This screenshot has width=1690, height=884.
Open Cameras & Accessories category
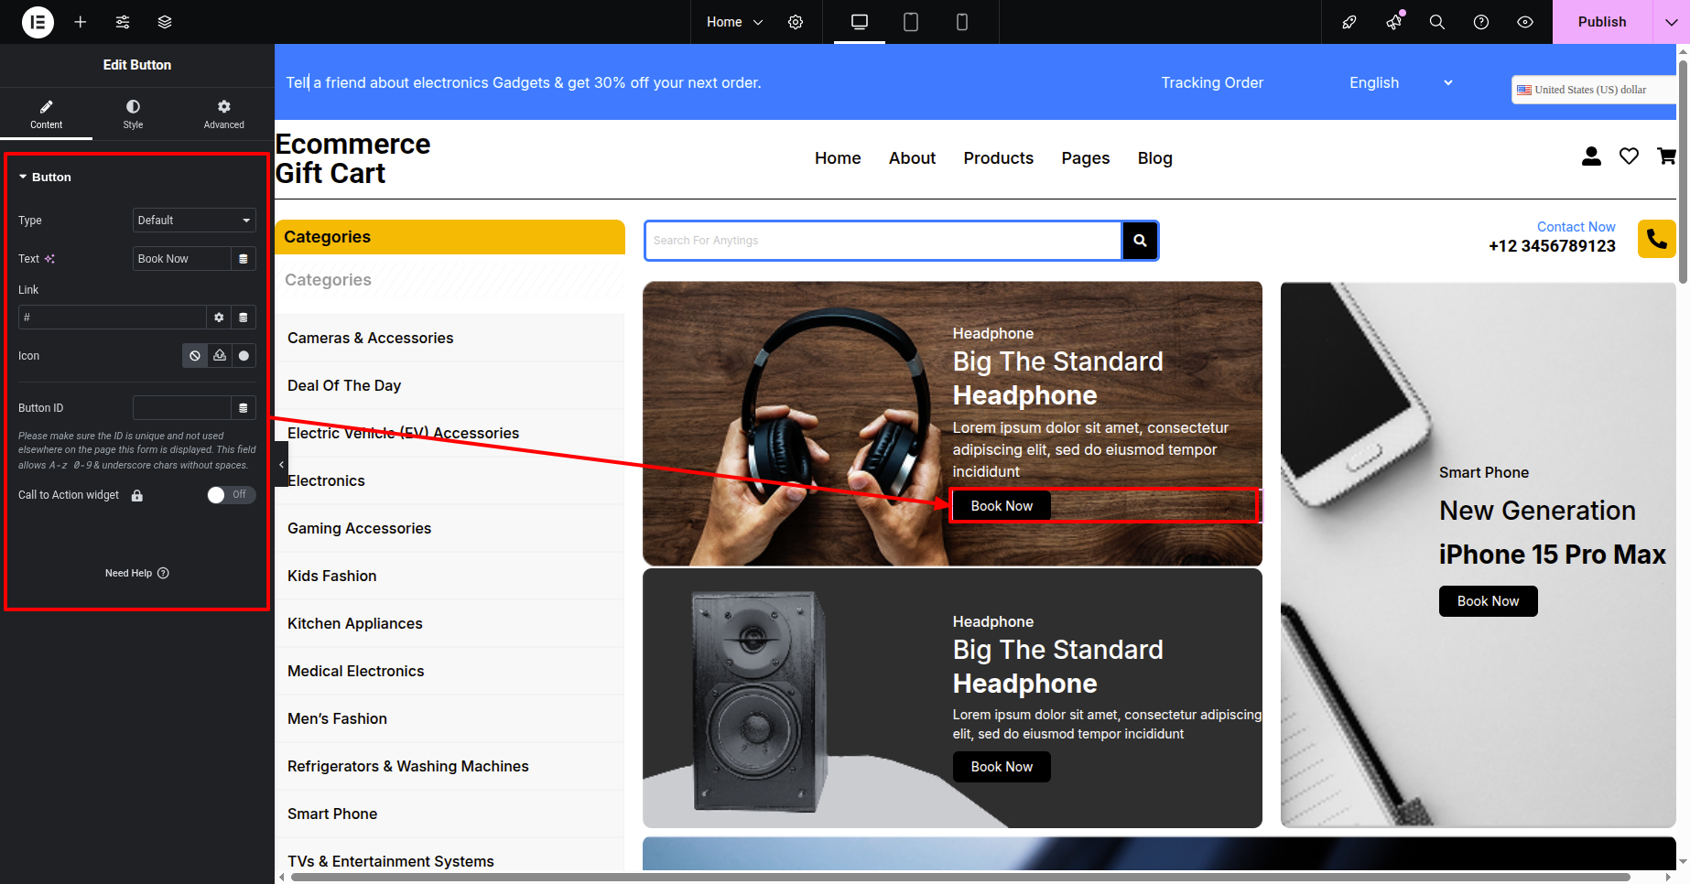[371, 338]
